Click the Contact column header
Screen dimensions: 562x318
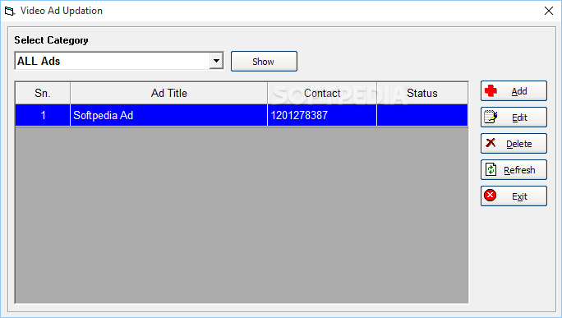tap(322, 93)
